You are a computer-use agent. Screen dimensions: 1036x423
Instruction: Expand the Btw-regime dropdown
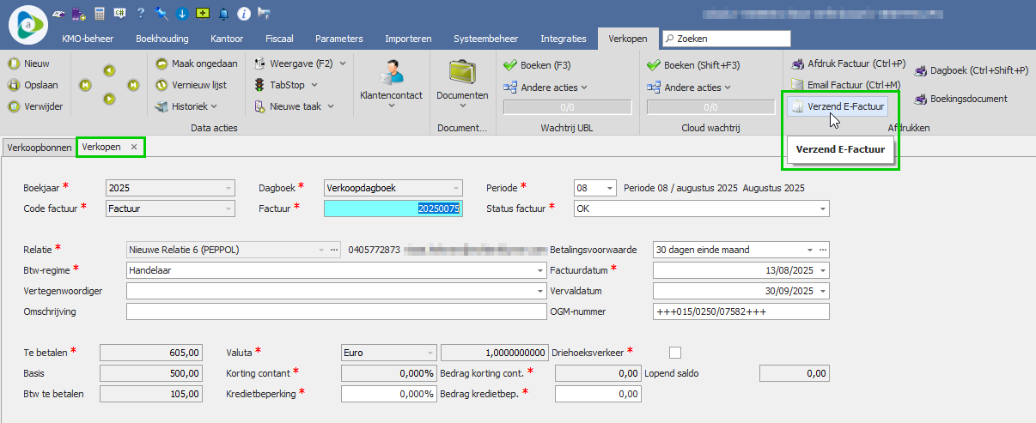(x=539, y=270)
